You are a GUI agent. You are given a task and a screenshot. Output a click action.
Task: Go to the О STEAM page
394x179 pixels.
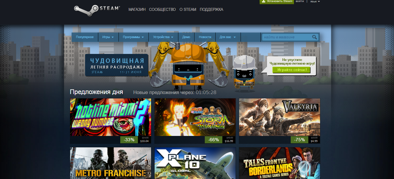[x=188, y=9]
